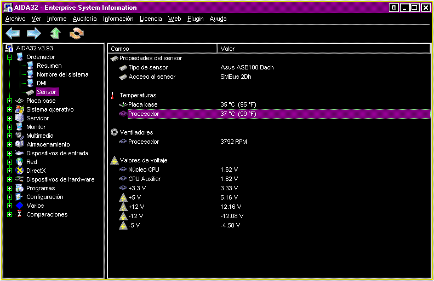Collapse the Ordenador tree node
This screenshot has height=281, width=434.
coord(10,57)
